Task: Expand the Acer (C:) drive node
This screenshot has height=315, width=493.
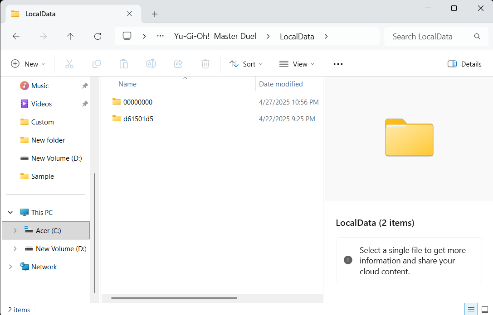Action: 15,231
